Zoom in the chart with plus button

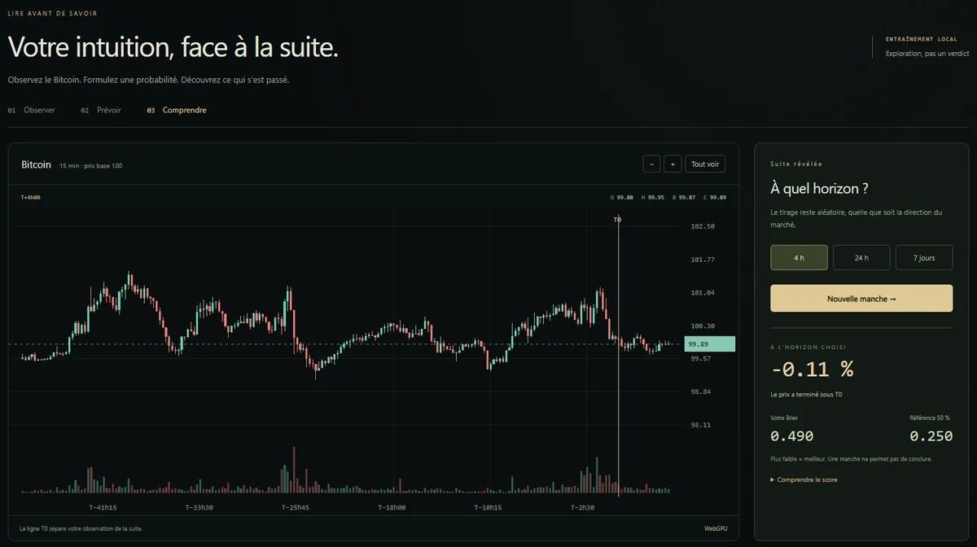click(x=673, y=164)
